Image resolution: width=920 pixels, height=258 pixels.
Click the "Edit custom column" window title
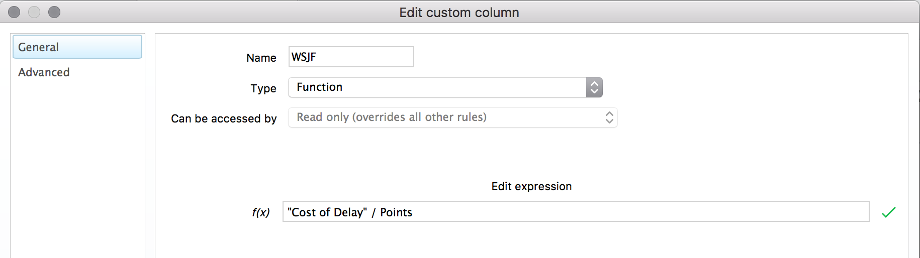click(x=459, y=13)
